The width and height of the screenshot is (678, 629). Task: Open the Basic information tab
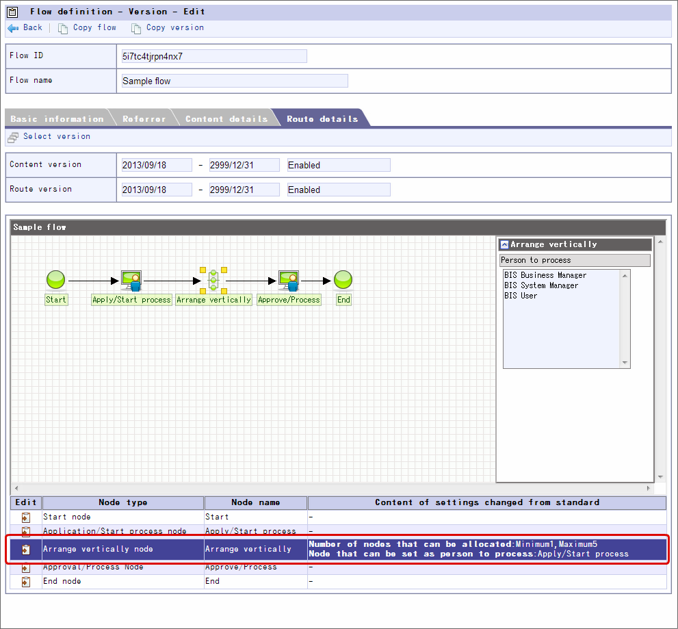tap(57, 119)
